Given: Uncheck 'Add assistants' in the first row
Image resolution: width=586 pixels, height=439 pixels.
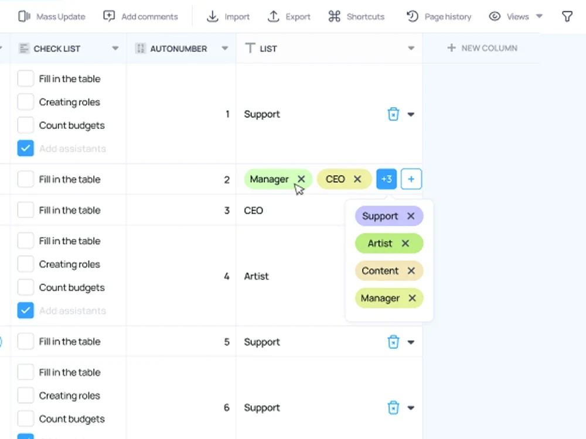Looking at the screenshot, I should pos(25,149).
